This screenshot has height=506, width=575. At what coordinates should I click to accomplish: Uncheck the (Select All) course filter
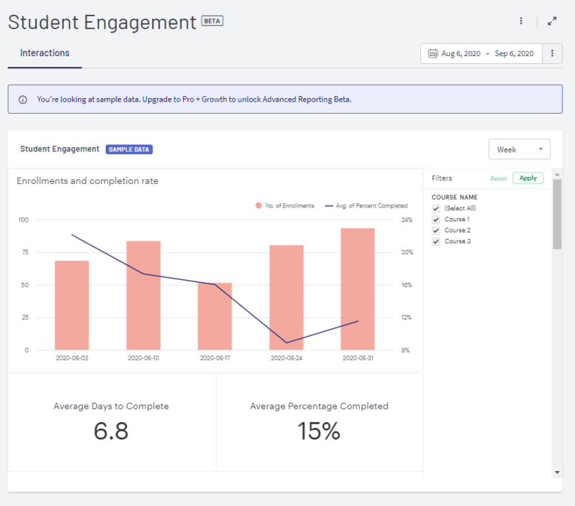point(435,208)
